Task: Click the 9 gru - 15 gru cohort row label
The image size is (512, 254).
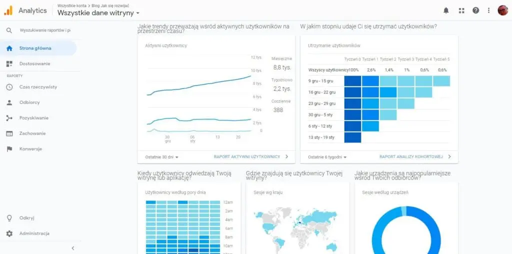Action: click(321, 81)
